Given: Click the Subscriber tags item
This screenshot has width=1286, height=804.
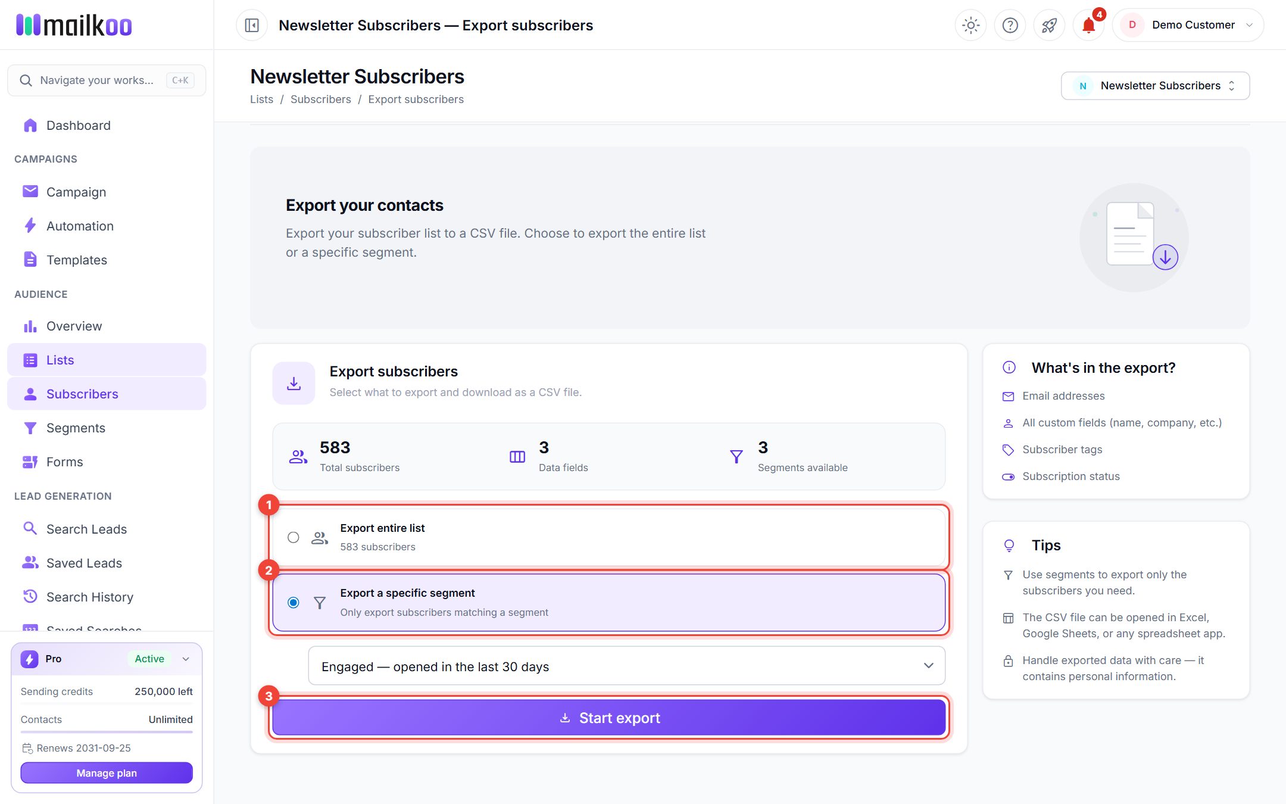Looking at the screenshot, I should click(x=1052, y=450).
